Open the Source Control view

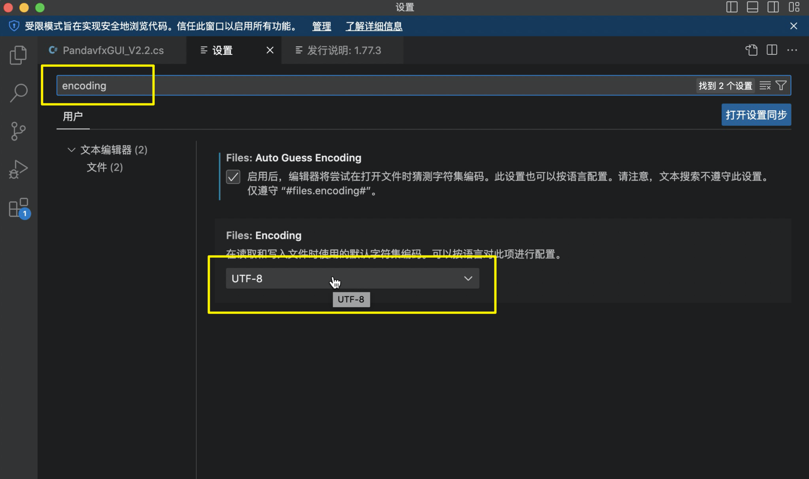point(18,131)
